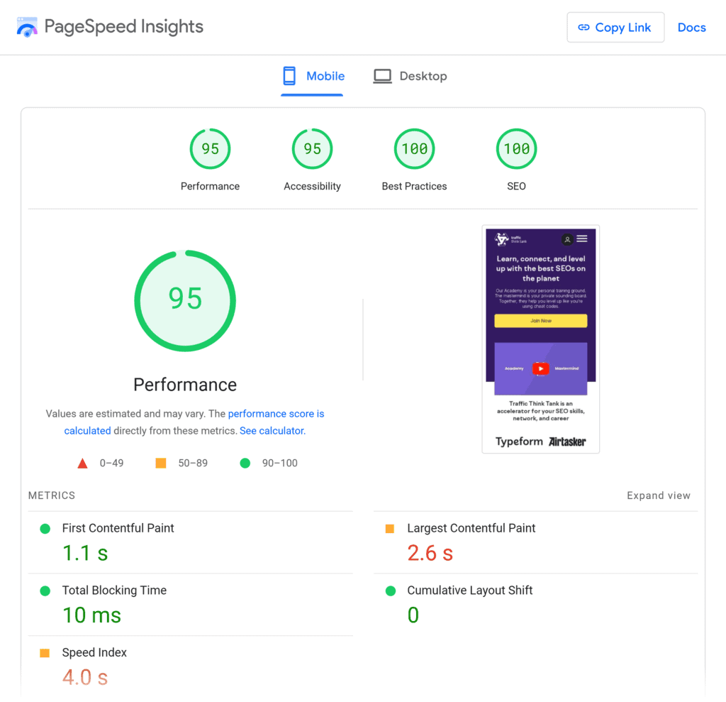Viewport: 726px width, 702px height.
Task: Click the link icon inside Copy Link
Action: pyautogui.click(x=583, y=27)
